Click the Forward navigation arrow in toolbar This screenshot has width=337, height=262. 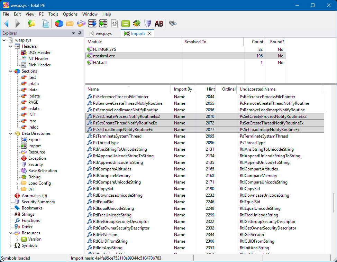pyautogui.click(x=18, y=24)
